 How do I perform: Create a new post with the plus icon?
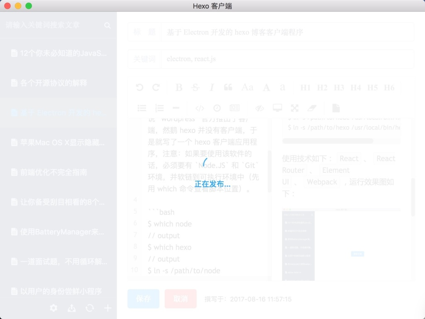[107, 308]
